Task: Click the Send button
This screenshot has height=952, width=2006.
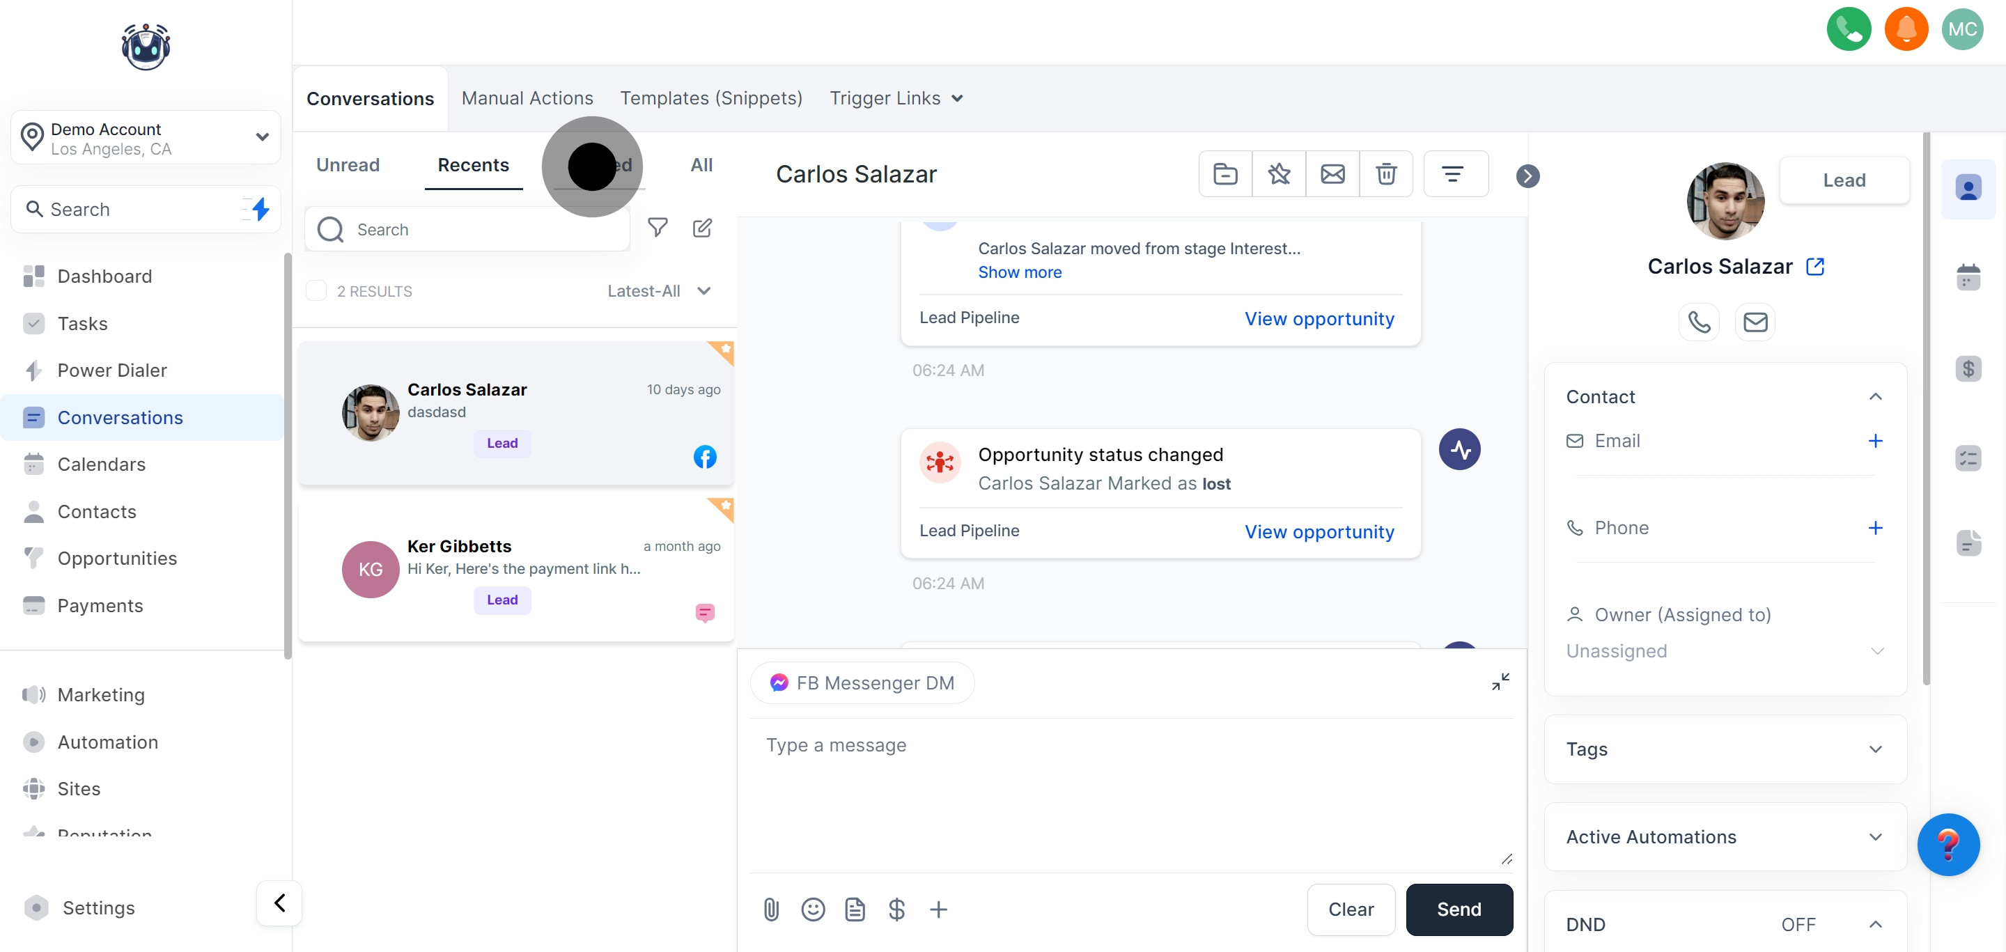Action: point(1459,908)
